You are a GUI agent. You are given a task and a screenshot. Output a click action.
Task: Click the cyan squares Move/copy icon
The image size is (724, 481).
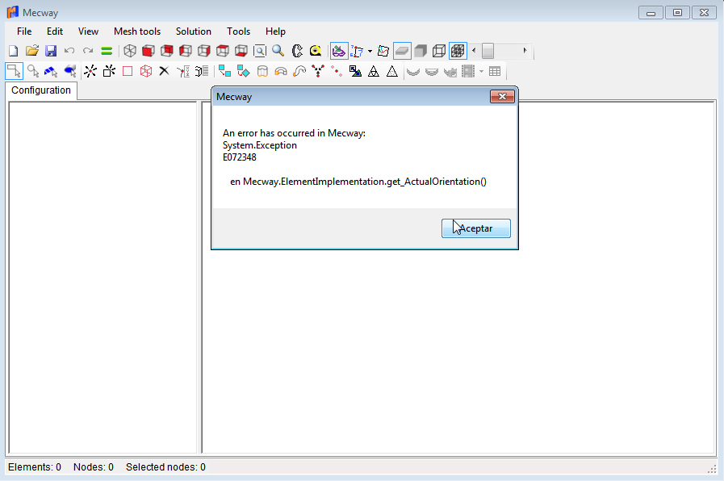[x=225, y=71]
